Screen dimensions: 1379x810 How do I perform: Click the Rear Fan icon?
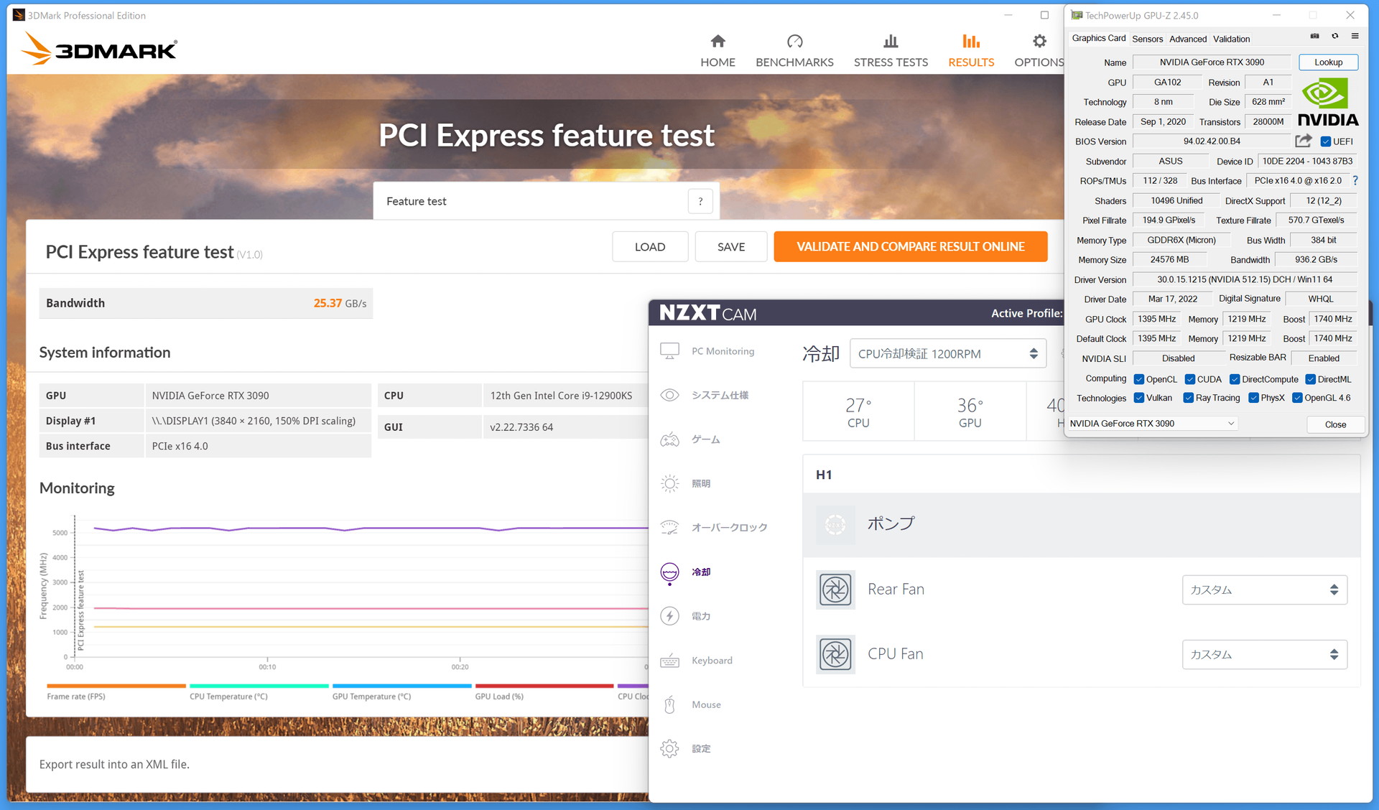point(835,590)
